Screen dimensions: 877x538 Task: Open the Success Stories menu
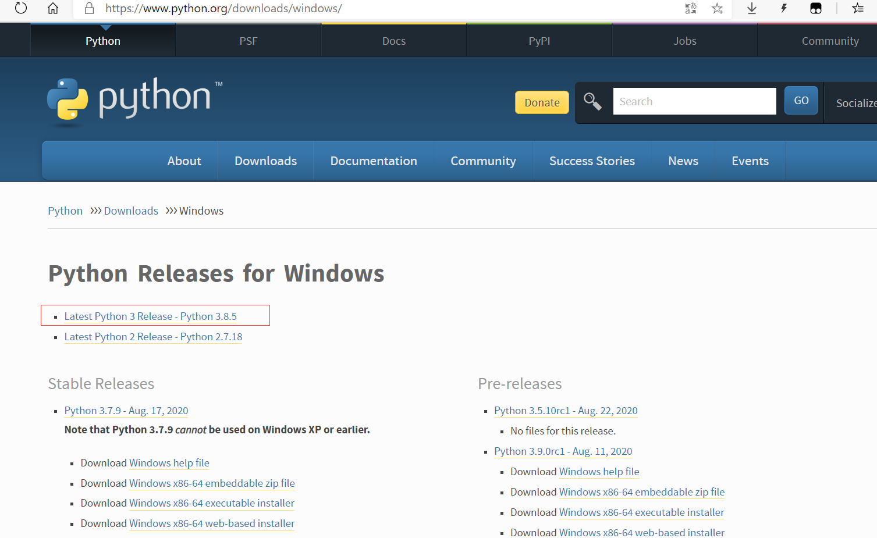[x=592, y=161]
